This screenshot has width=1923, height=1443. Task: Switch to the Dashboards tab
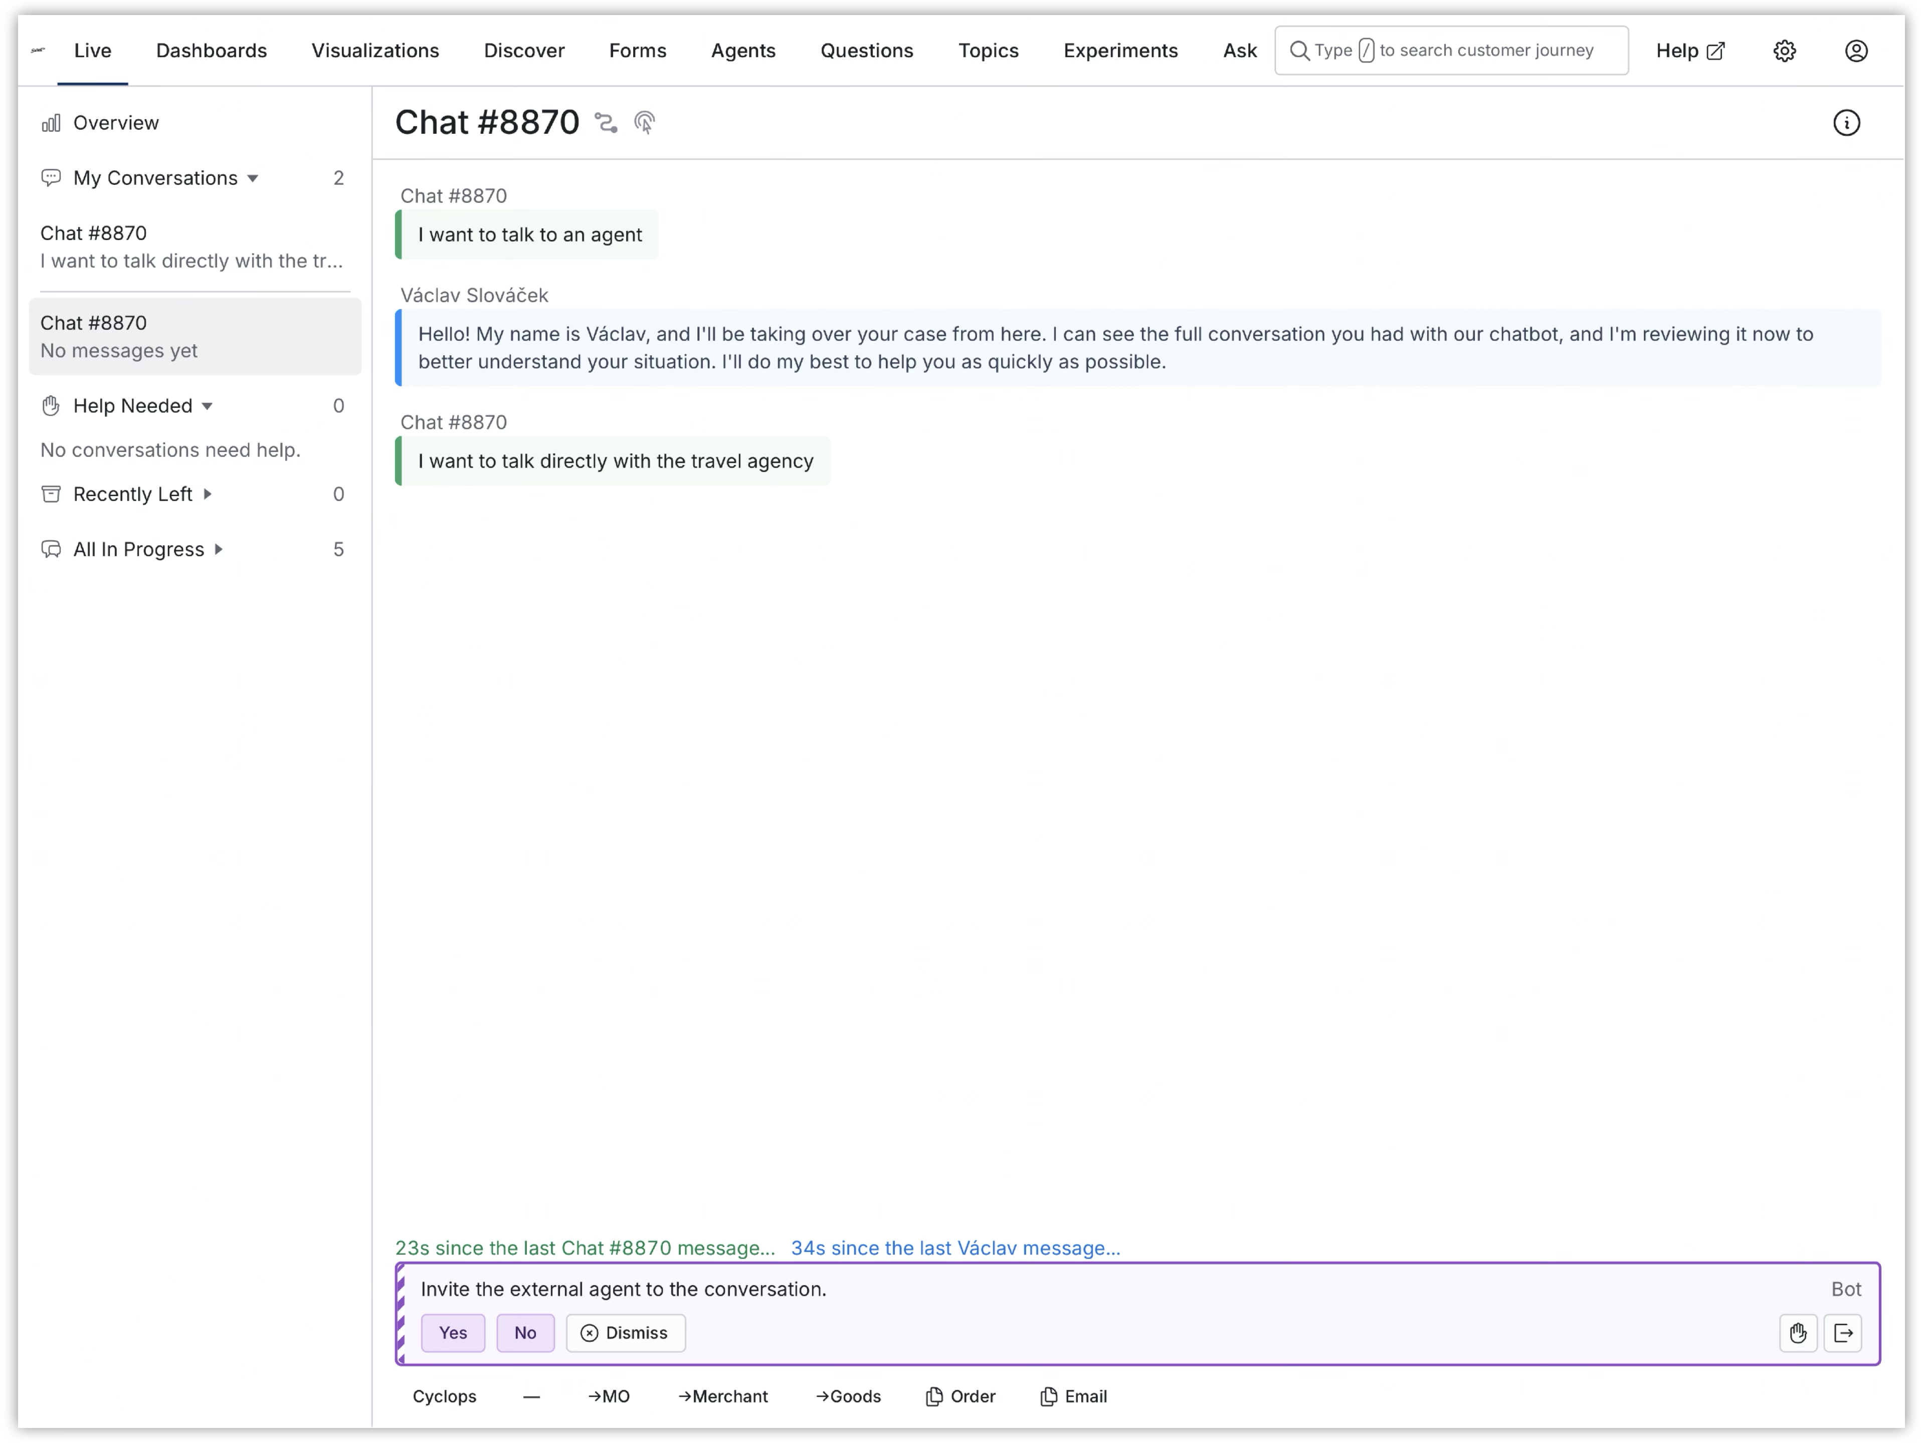(x=211, y=51)
